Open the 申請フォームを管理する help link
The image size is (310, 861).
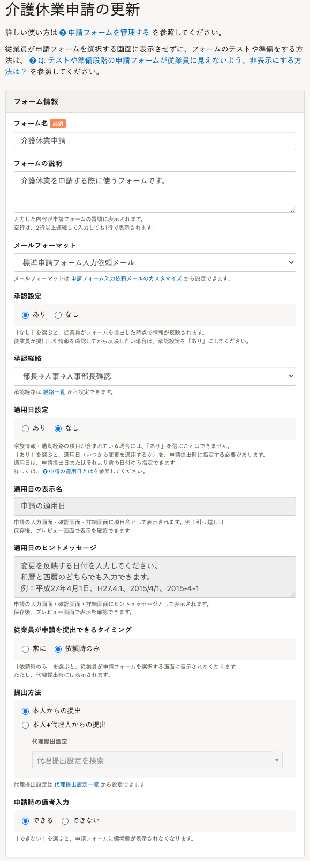(x=109, y=33)
